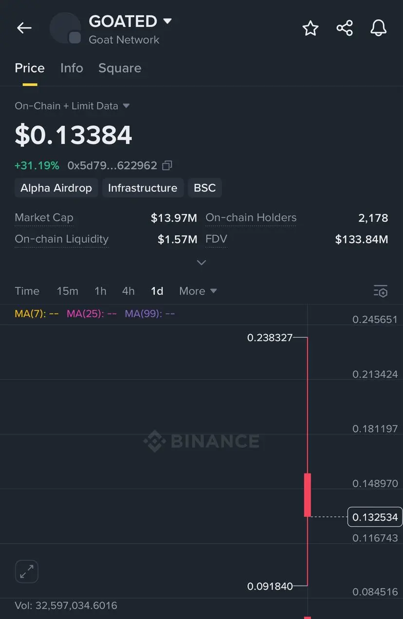Select the 4h chart interval
The width and height of the screenshot is (403, 619).
pos(128,291)
